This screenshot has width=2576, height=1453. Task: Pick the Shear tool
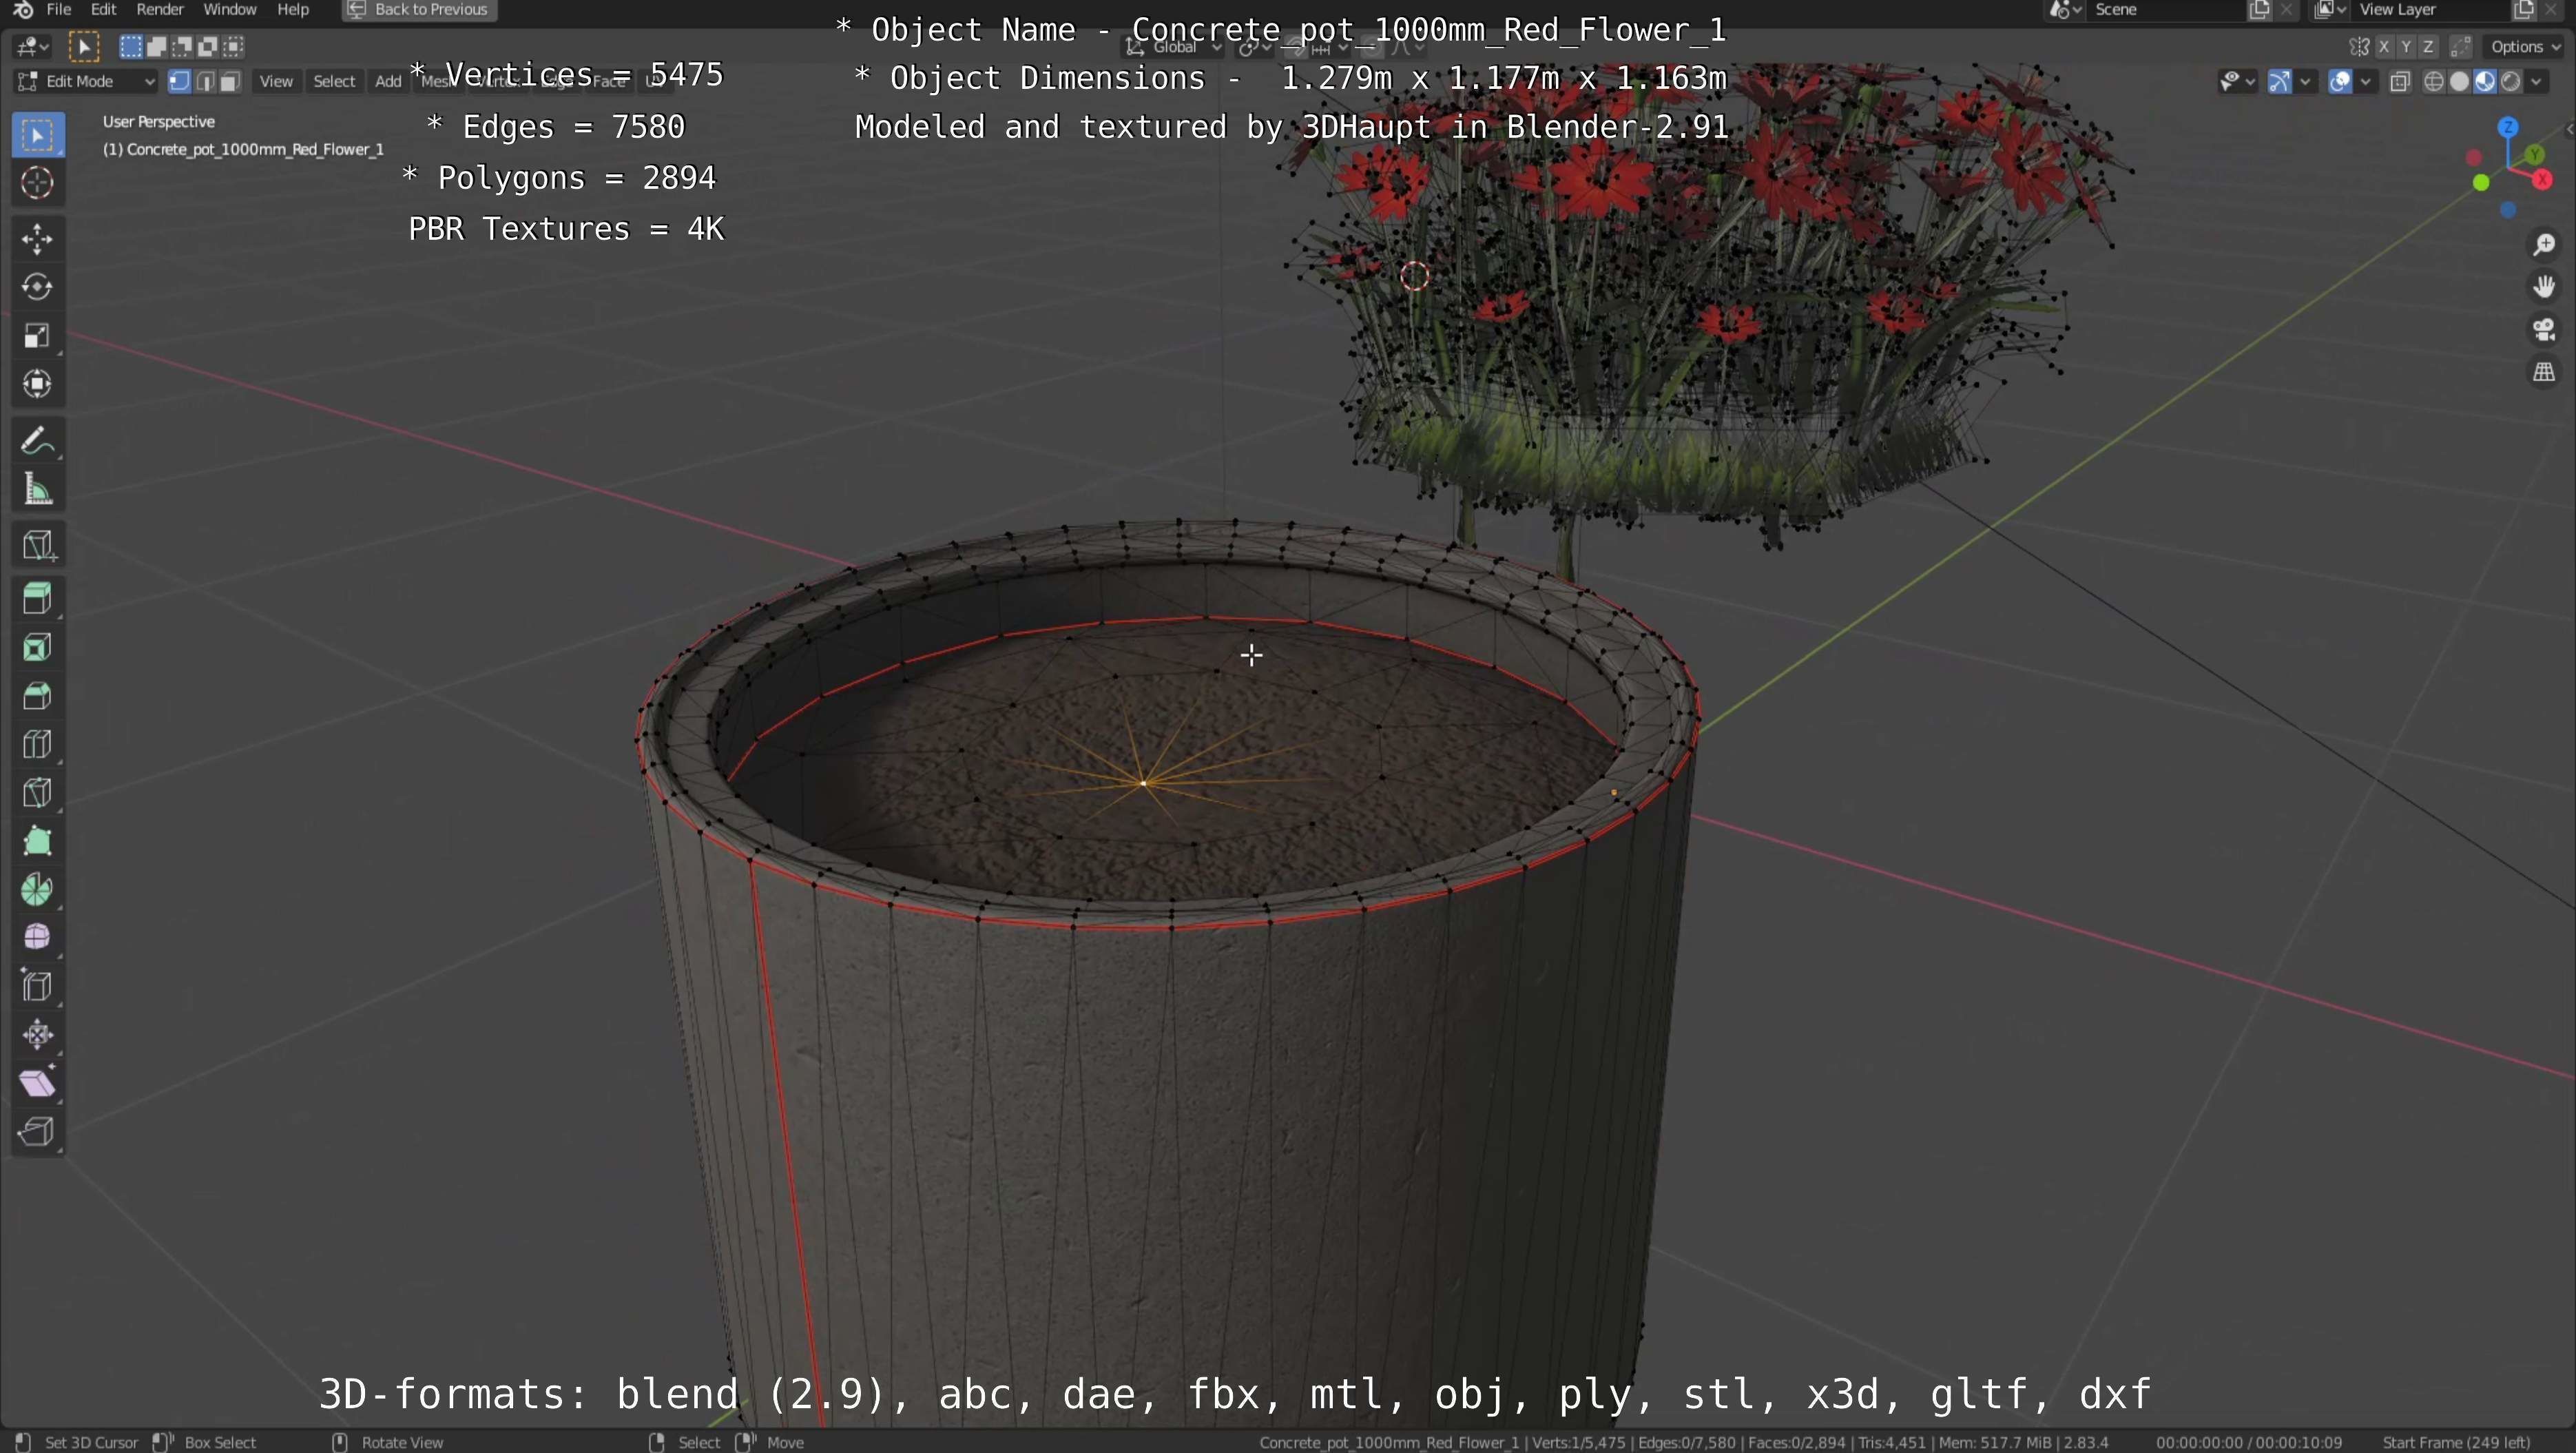click(38, 1083)
